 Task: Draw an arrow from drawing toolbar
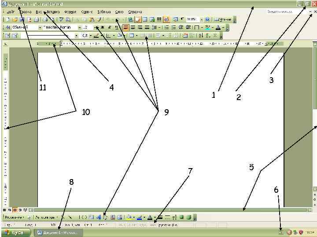point(70,217)
